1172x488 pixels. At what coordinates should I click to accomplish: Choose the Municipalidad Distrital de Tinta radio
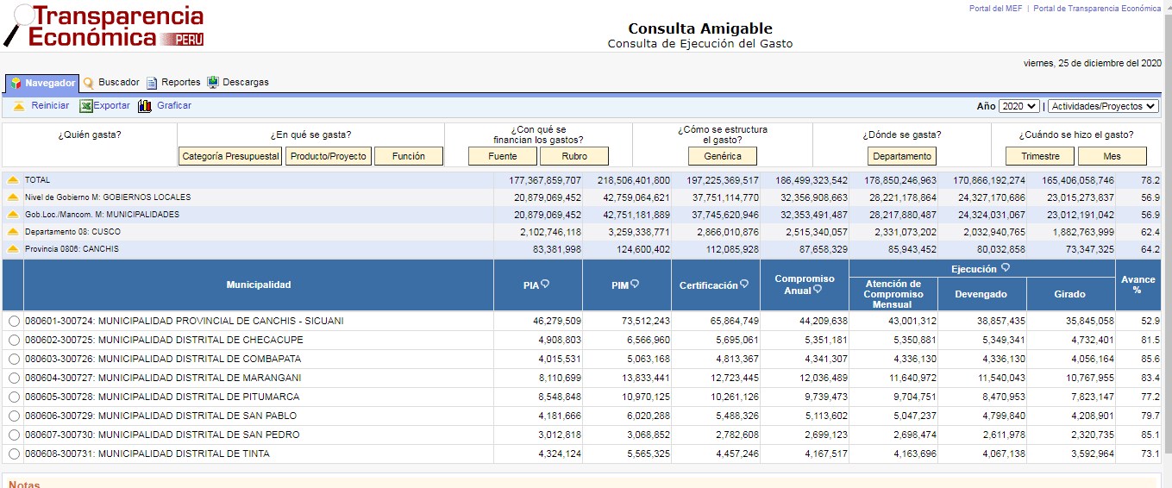(14, 454)
